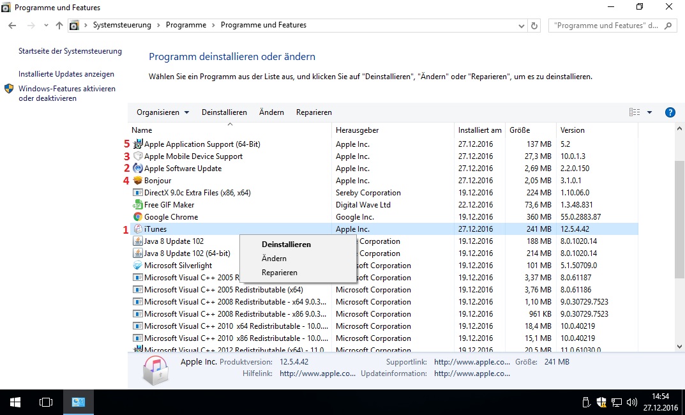This screenshot has height=415, width=685.
Task: Click the search magnifier icon
Action: 668,26
